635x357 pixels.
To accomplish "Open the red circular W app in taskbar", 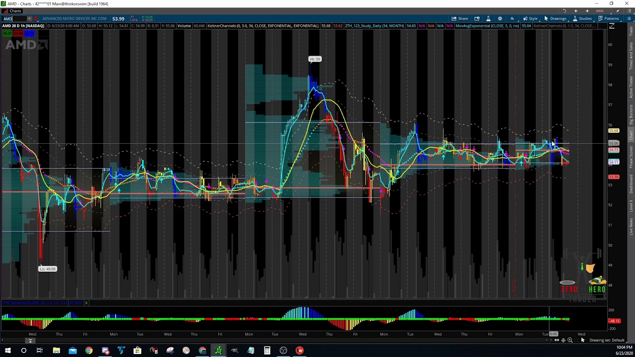I will point(300,351).
